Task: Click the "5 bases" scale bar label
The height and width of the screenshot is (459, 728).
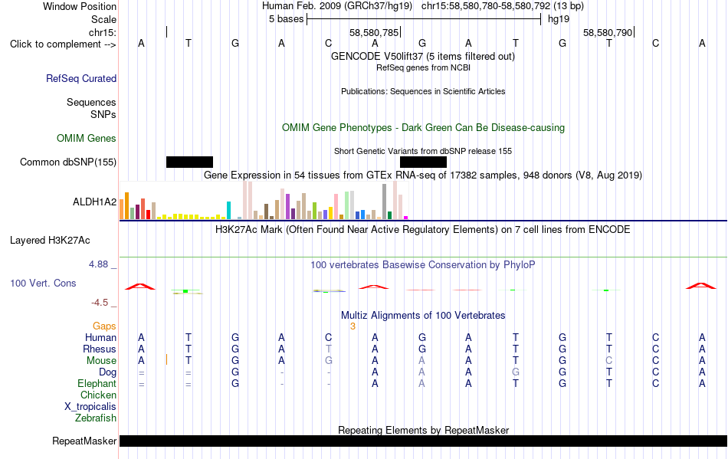Action: 286,19
